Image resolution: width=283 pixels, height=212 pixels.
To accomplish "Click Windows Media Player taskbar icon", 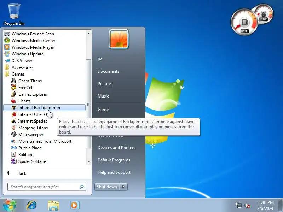I will (x=75, y=205).
